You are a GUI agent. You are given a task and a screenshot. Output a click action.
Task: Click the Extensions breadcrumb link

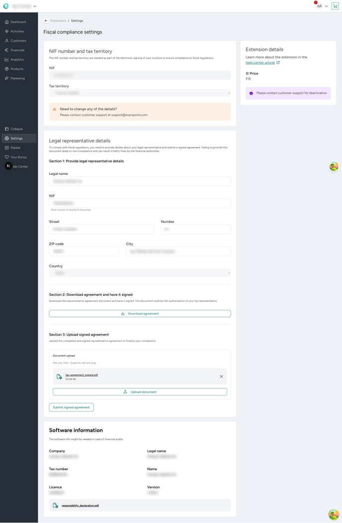(58, 21)
